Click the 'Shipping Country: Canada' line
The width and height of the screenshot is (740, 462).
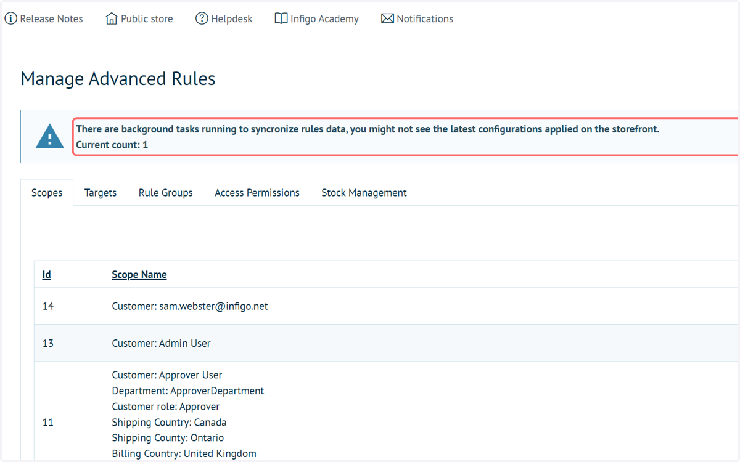pos(169,423)
